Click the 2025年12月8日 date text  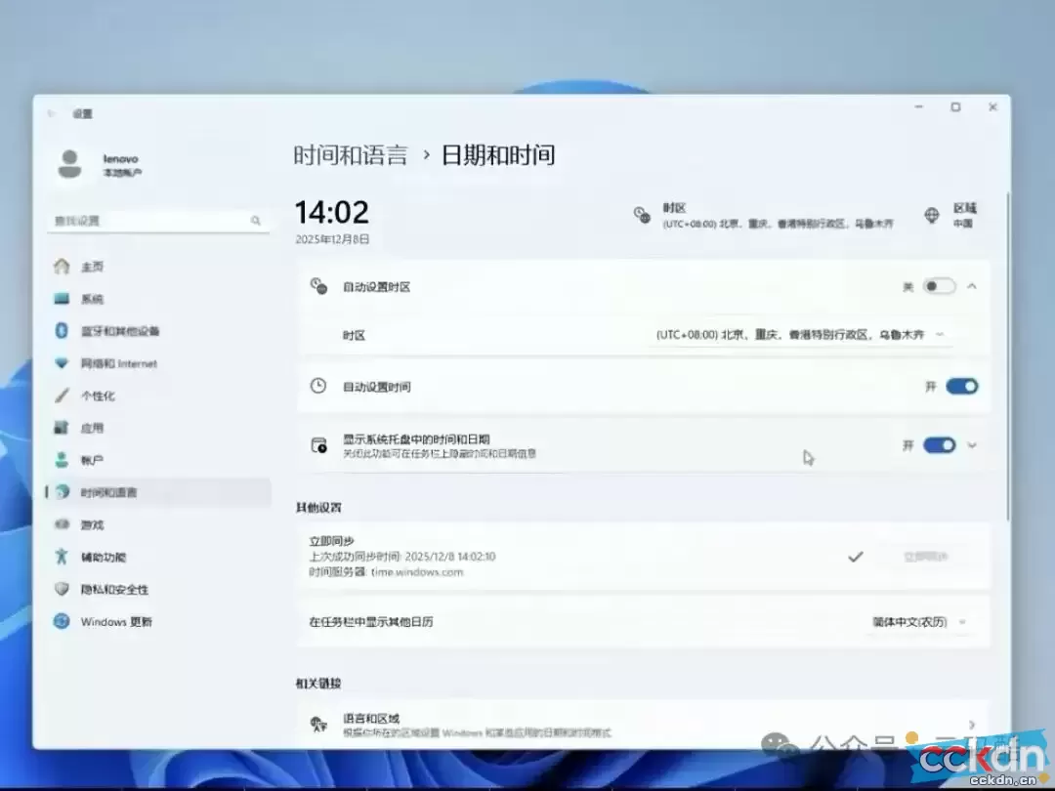pyautogui.click(x=332, y=239)
